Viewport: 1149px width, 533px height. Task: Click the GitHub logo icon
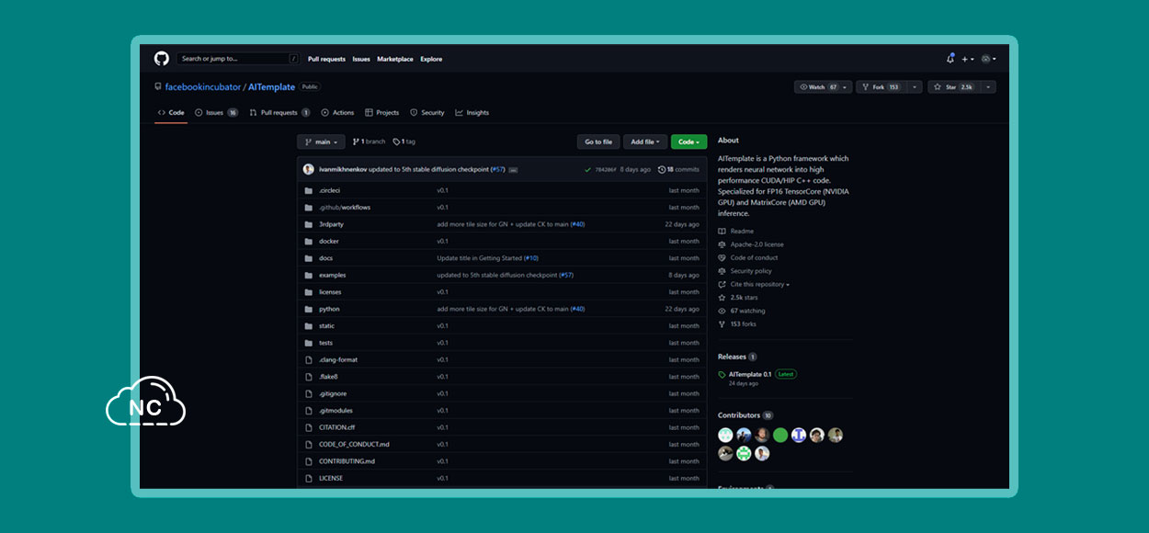[x=161, y=59]
